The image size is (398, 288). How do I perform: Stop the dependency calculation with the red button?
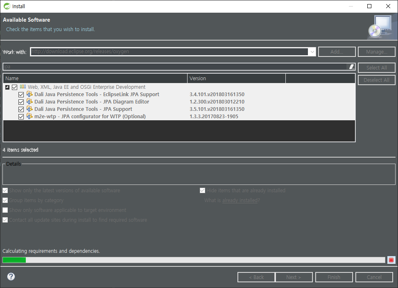point(391,260)
